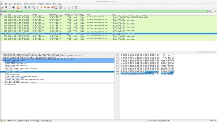Screen dimensions: 217x122
Task: Expand the Content-Length header item
Action: (4, 72)
